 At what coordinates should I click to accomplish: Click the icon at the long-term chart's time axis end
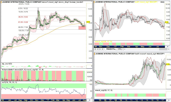click(x=169, y=100)
